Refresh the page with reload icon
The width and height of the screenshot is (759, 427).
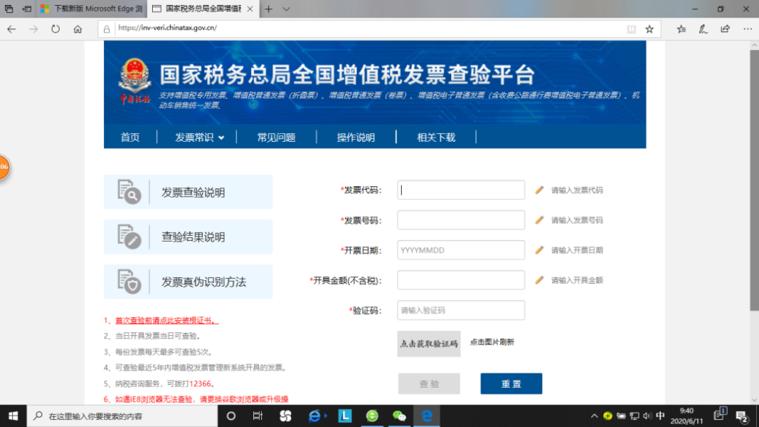point(55,29)
